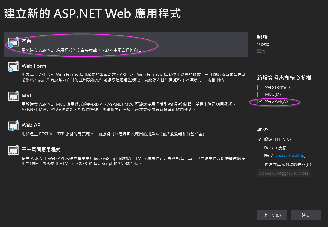Click the 變更 authentication link
The image size is (328, 227).
click(x=261, y=51)
